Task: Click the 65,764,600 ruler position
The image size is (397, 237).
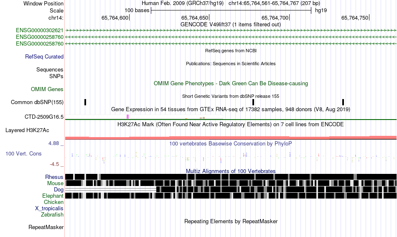Action: pyautogui.click(x=115, y=18)
